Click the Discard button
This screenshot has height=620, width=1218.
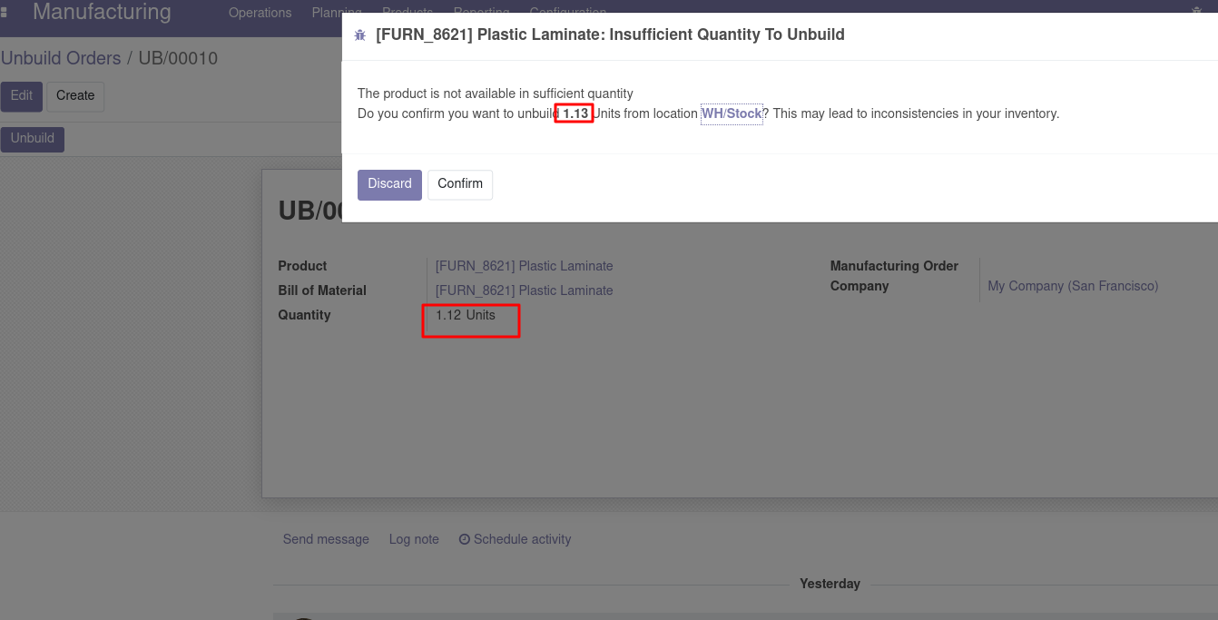(x=389, y=183)
